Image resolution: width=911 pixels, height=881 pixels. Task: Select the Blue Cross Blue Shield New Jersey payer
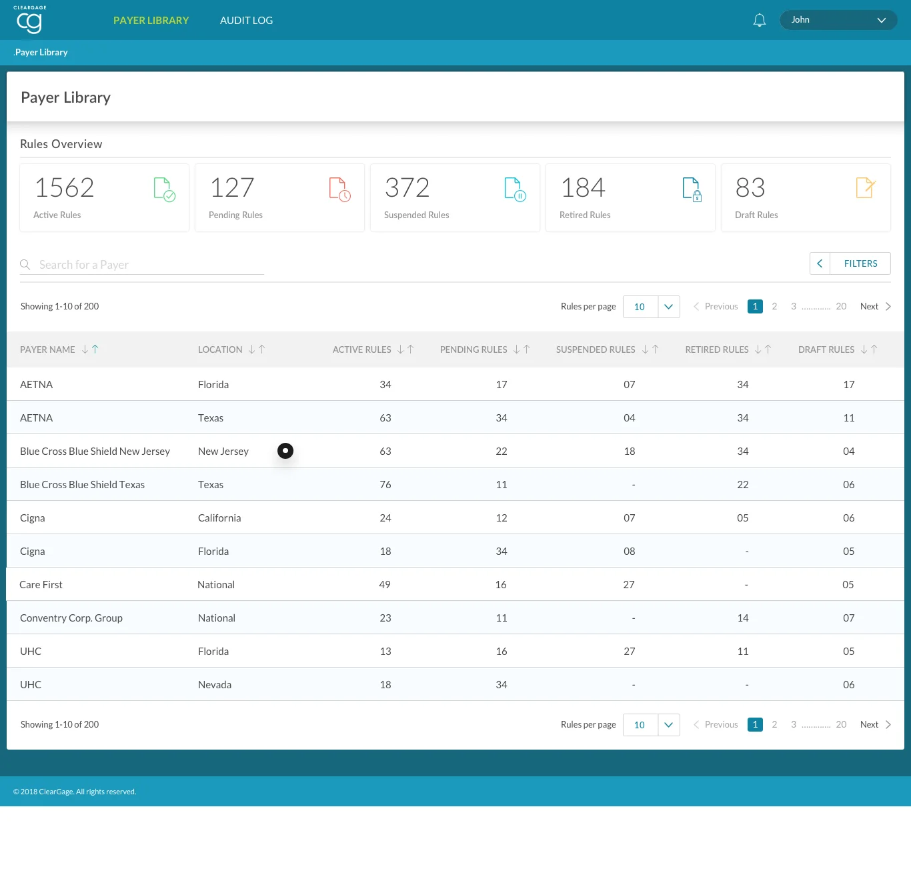pyautogui.click(x=95, y=452)
